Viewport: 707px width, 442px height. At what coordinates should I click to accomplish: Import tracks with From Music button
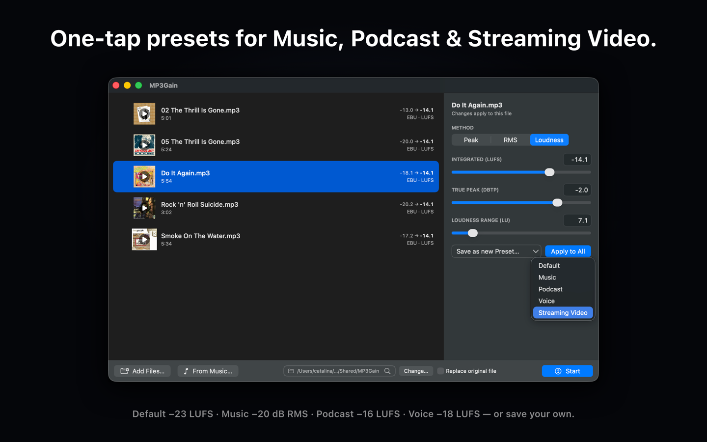[208, 371]
